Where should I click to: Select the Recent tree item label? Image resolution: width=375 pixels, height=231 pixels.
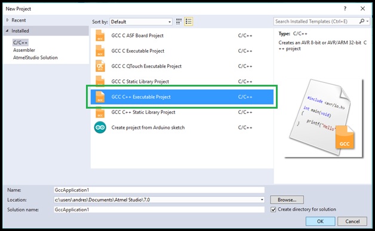(x=19, y=20)
